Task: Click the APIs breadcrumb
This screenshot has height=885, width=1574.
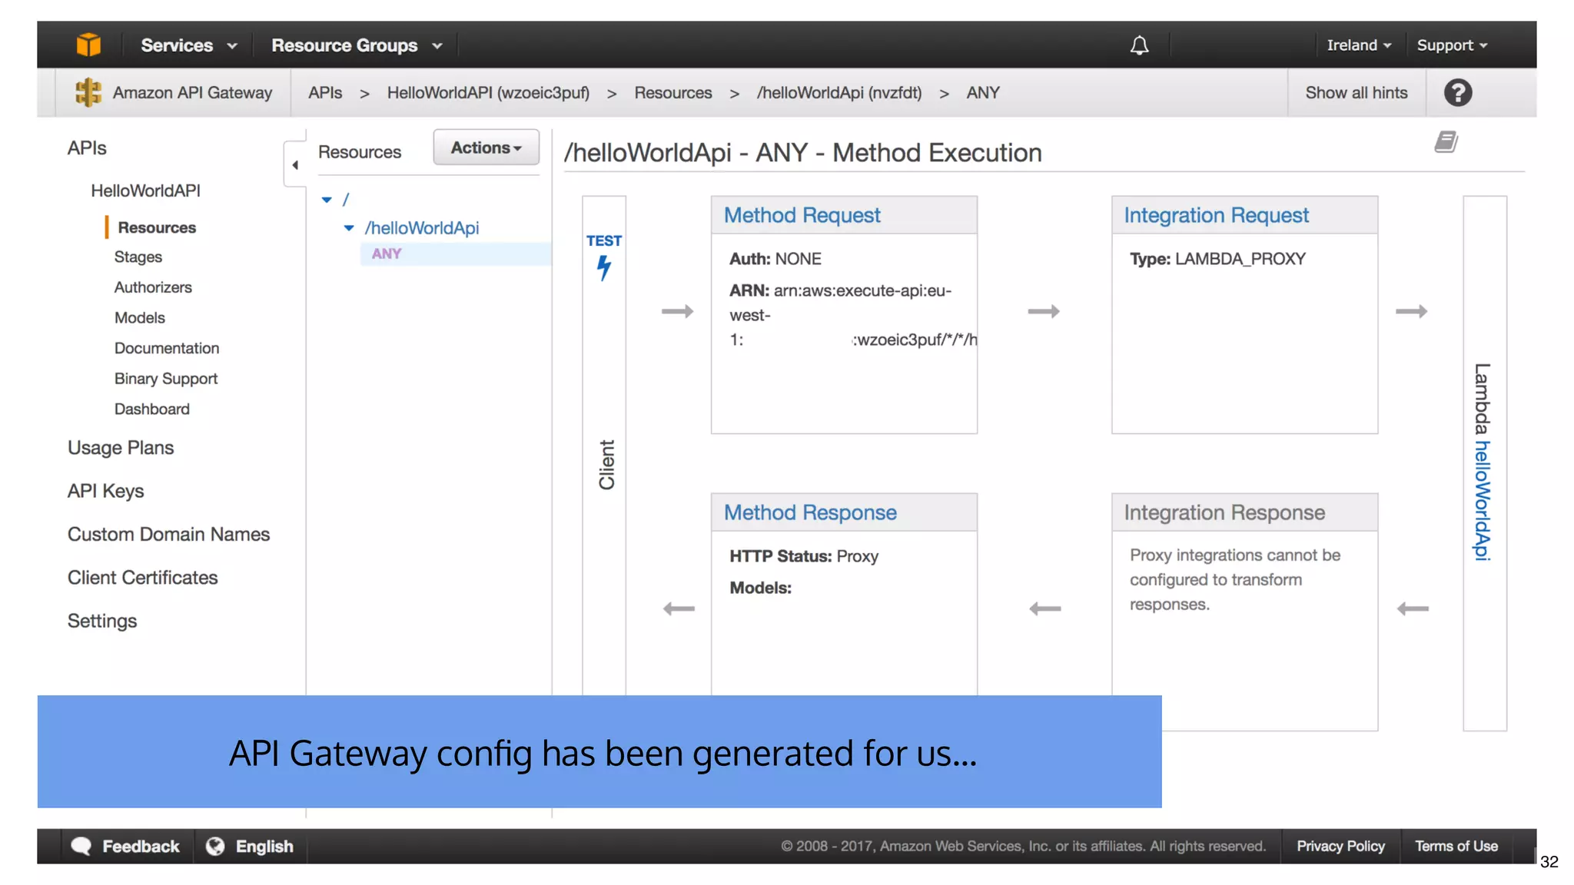Action: pos(325,93)
